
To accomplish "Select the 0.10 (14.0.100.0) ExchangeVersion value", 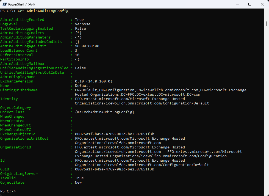I will 93,81.
